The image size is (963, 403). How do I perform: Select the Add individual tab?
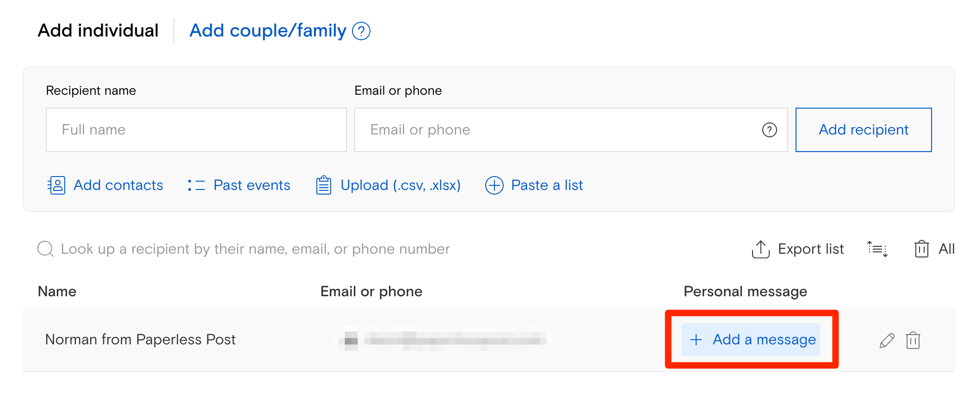click(98, 30)
